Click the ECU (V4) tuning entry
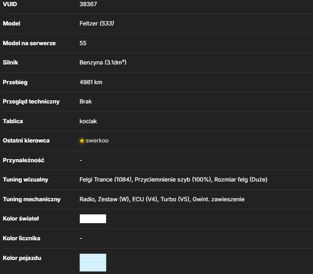 [145, 199]
